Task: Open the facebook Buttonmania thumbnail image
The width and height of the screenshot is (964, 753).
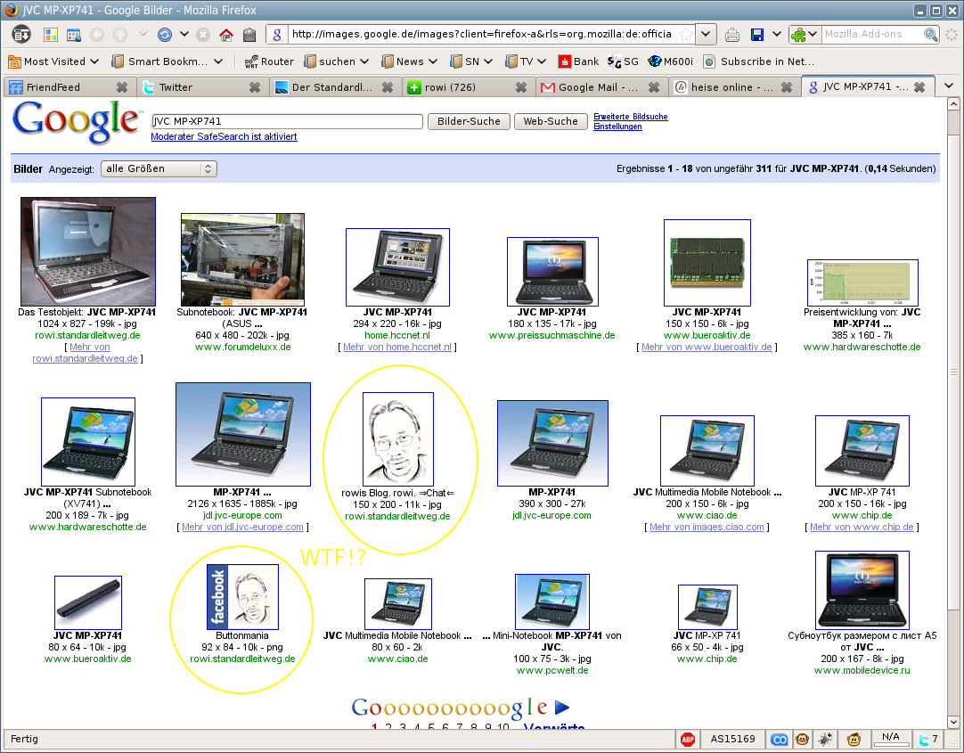Action: tap(242, 597)
